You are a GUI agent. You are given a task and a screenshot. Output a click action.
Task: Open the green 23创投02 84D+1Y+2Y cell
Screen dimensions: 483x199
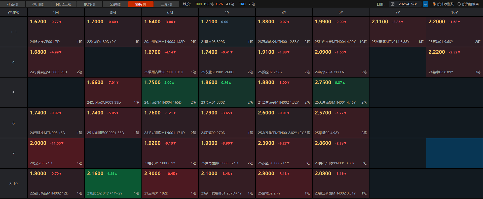pyautogui.click(x=113, y=183)
